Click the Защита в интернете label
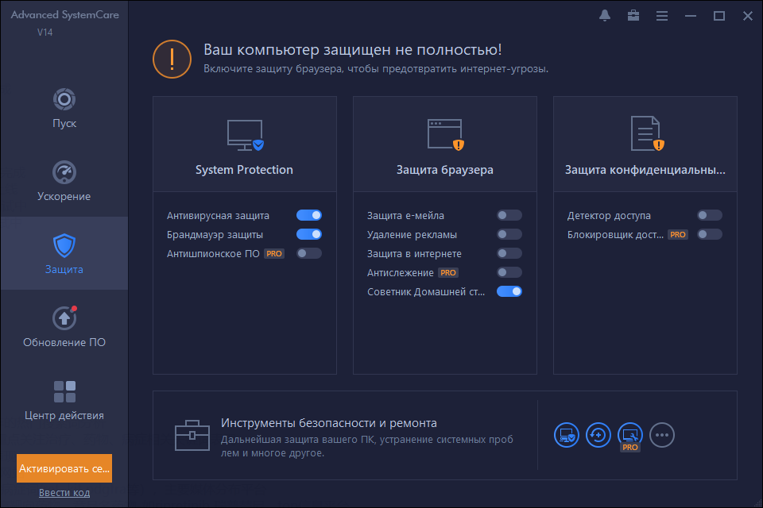The image size is (763, 508). pyautogui.click(x=415, y=253)
